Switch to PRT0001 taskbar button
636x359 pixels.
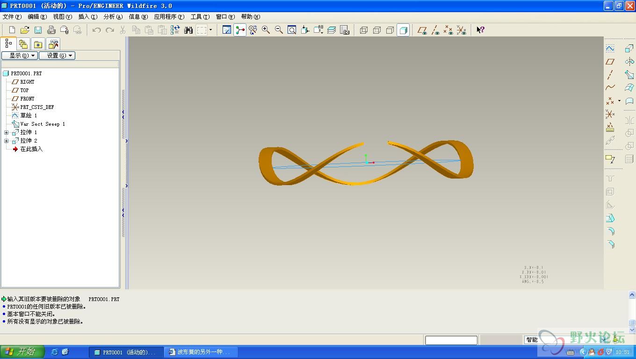(126, 352)
